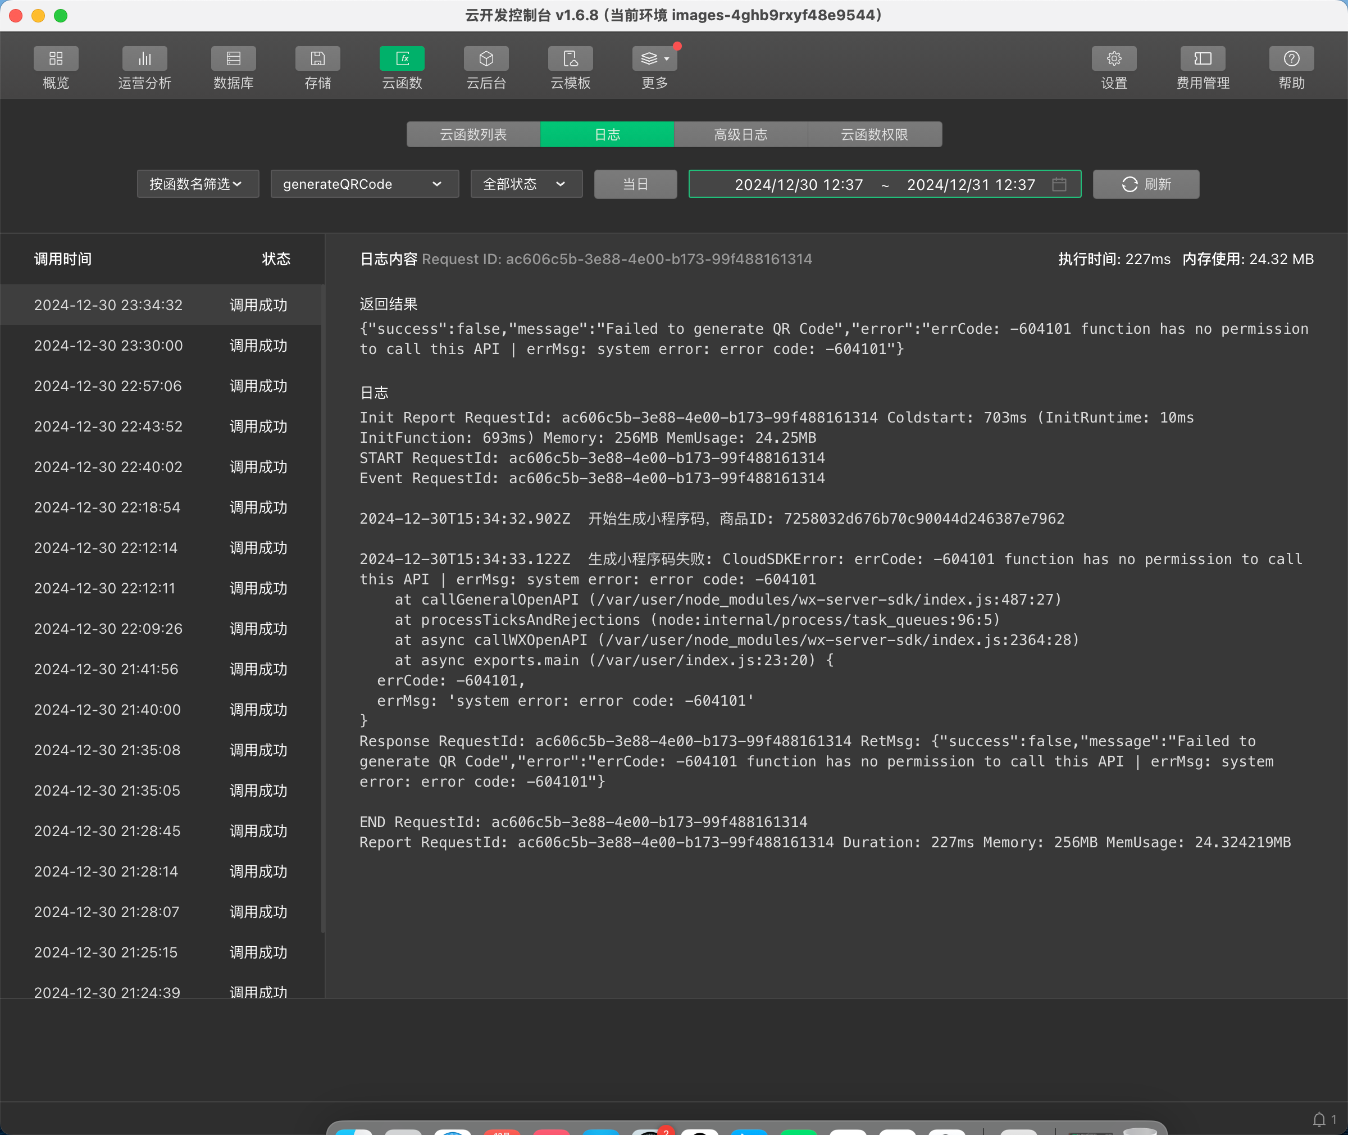Expand the 全部状态 status dropdown
This screenshot has width=1348, height=1135.
[x=526, y=184]
